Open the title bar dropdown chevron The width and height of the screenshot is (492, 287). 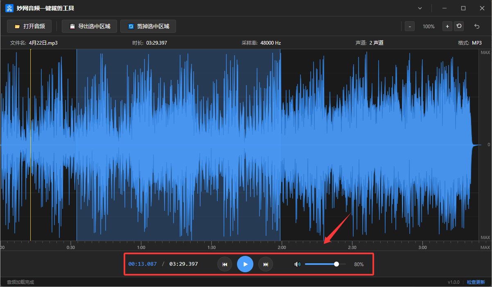[420, 8]
